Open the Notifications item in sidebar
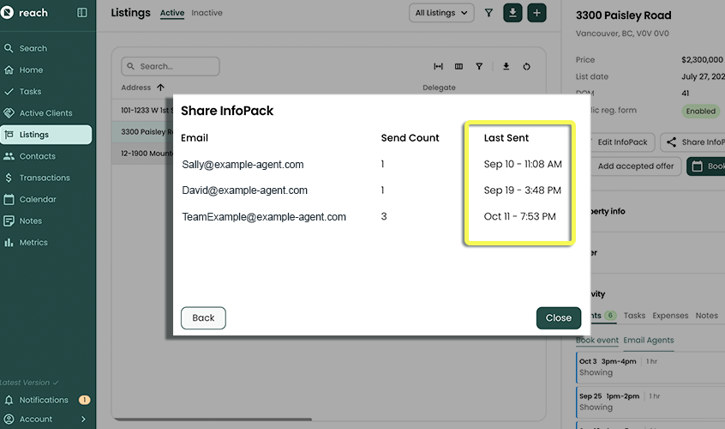This screenshot has width=725, height=429. 44,400
